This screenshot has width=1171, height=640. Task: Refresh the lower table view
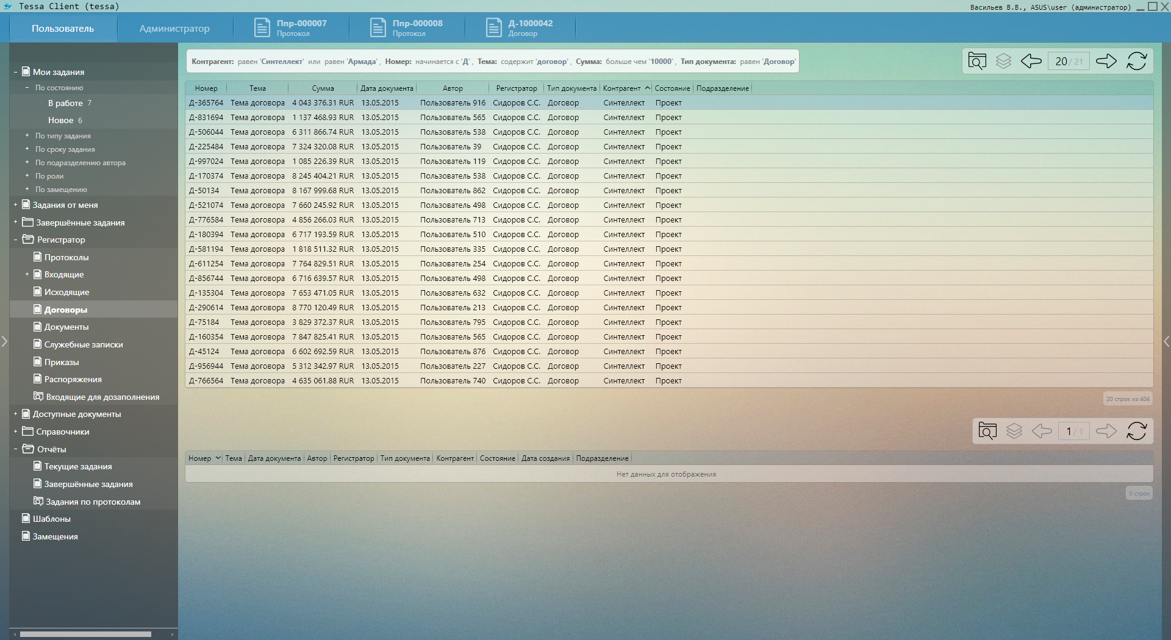(1137, 432)
